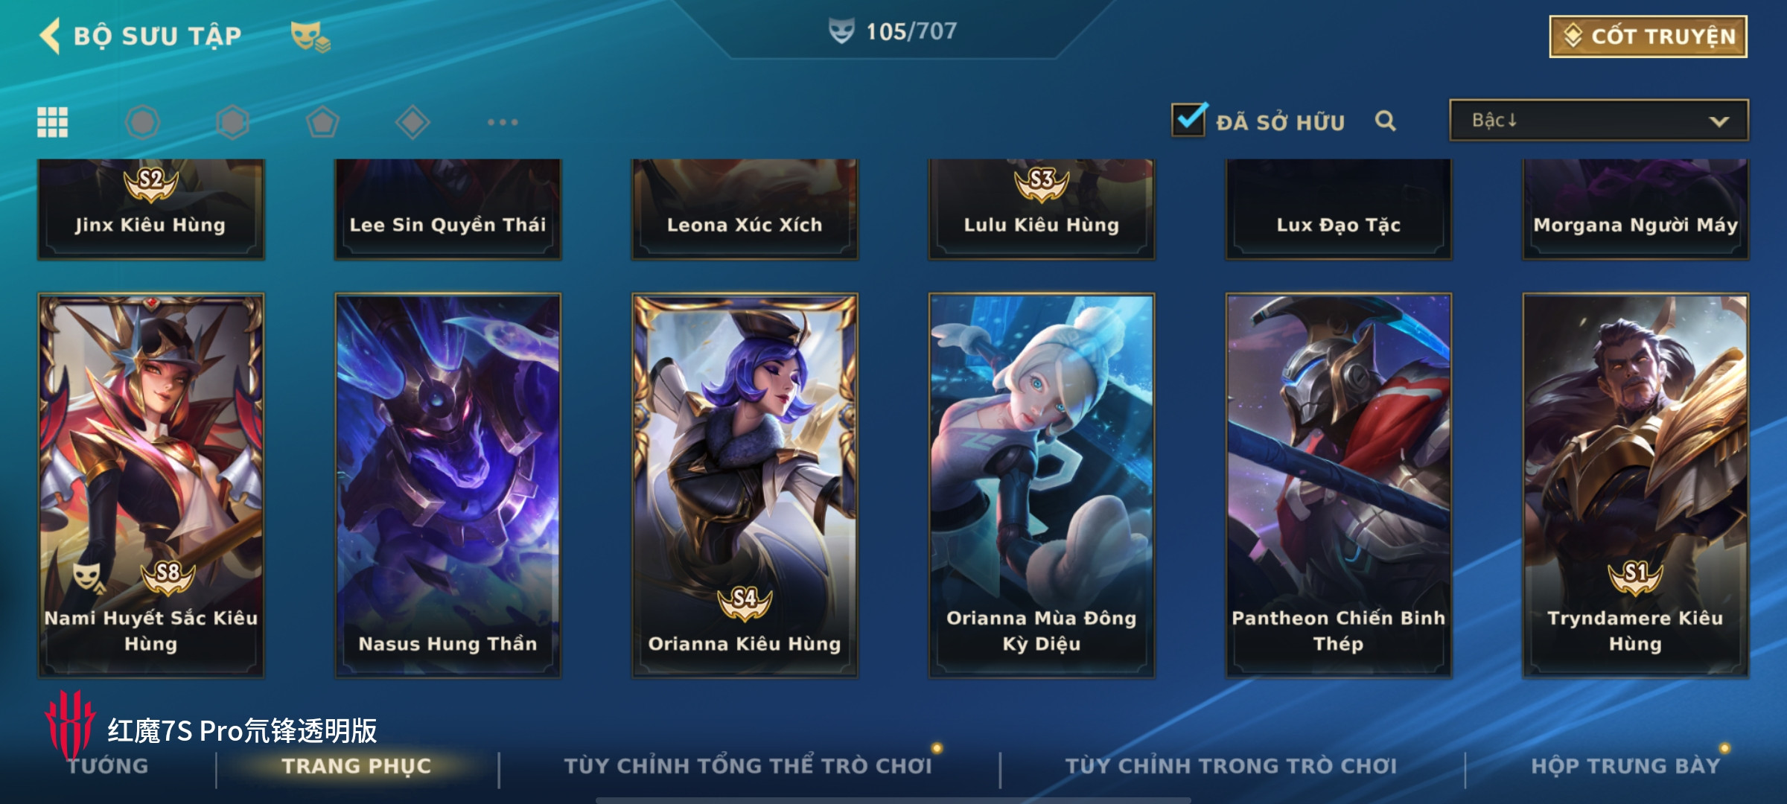This screenshot has width=1787, height=804.
Task: Open Orianna Kiêu Hùng skin card
Action: pyautogui.click(x=745, y=485)
